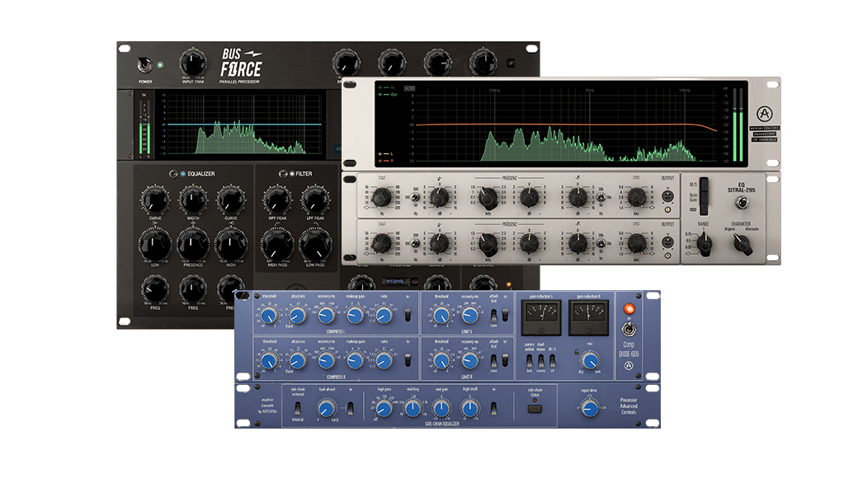853x478 pixels.
Task: Click the LPF PEAK knob in Bus Force
Action: point(315,200)
